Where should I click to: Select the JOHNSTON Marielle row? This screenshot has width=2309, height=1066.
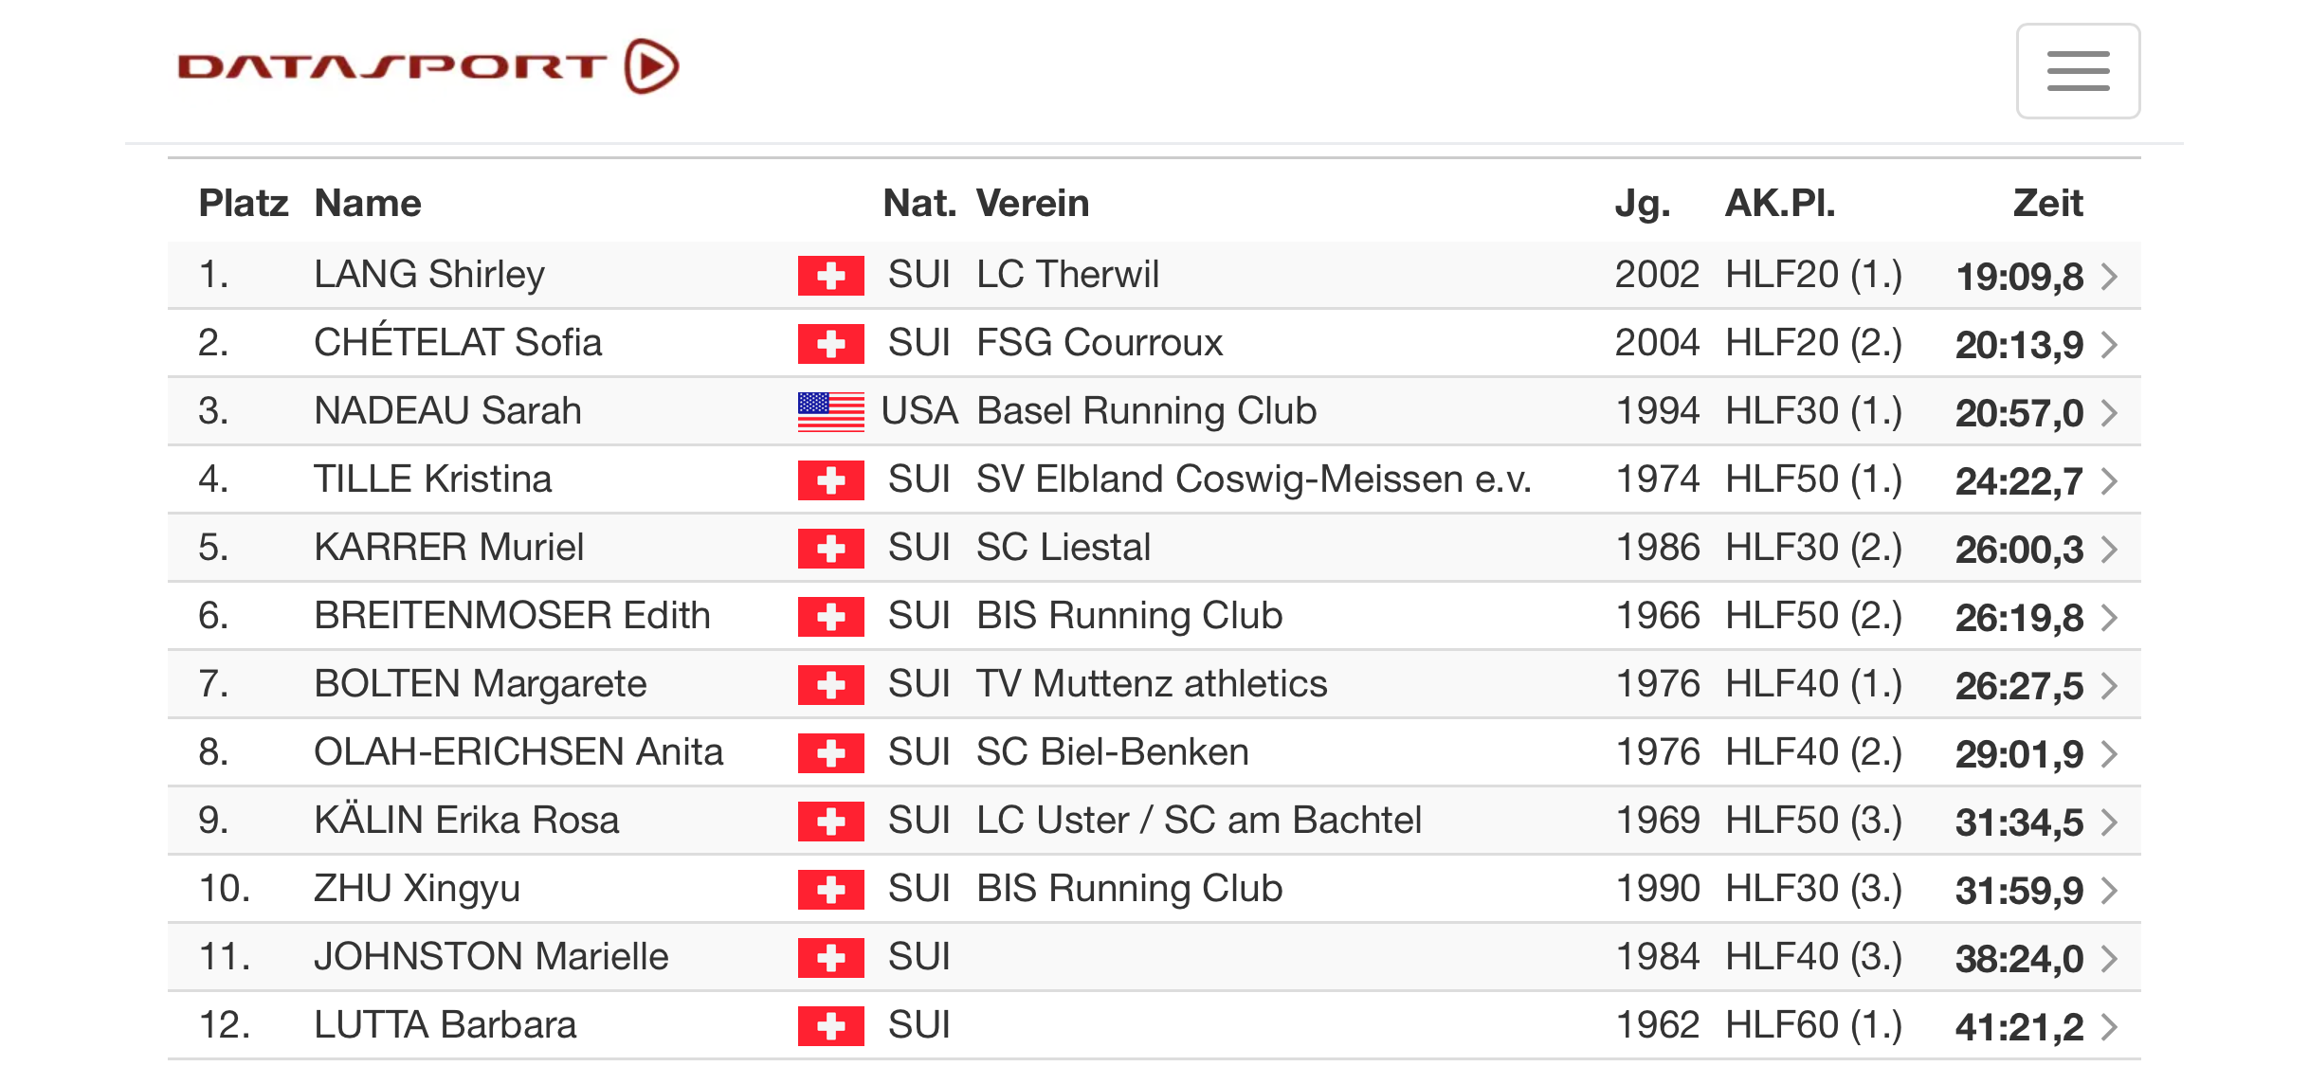point(1154,957)
